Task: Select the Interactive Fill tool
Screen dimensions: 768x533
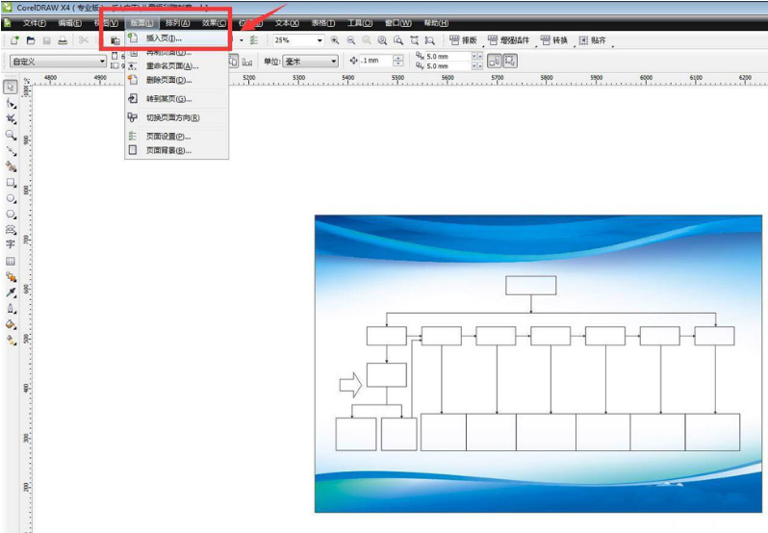Action: [11, 340]
